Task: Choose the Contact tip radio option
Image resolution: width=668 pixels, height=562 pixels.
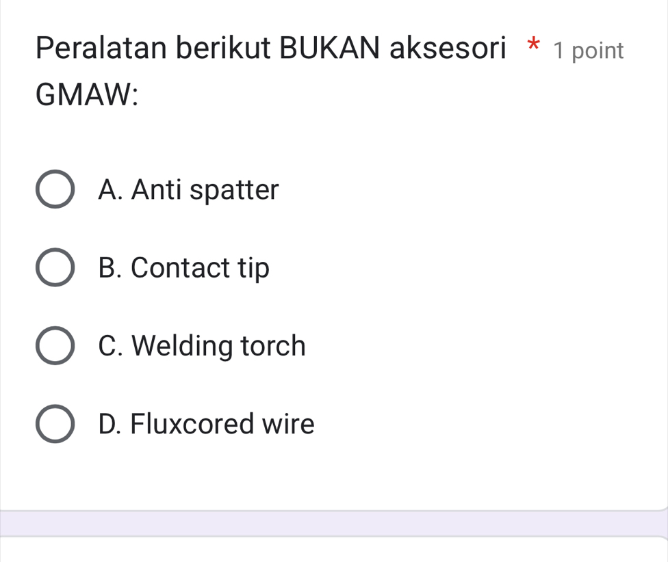Action: pyautogui.click(x=55, y=267)
